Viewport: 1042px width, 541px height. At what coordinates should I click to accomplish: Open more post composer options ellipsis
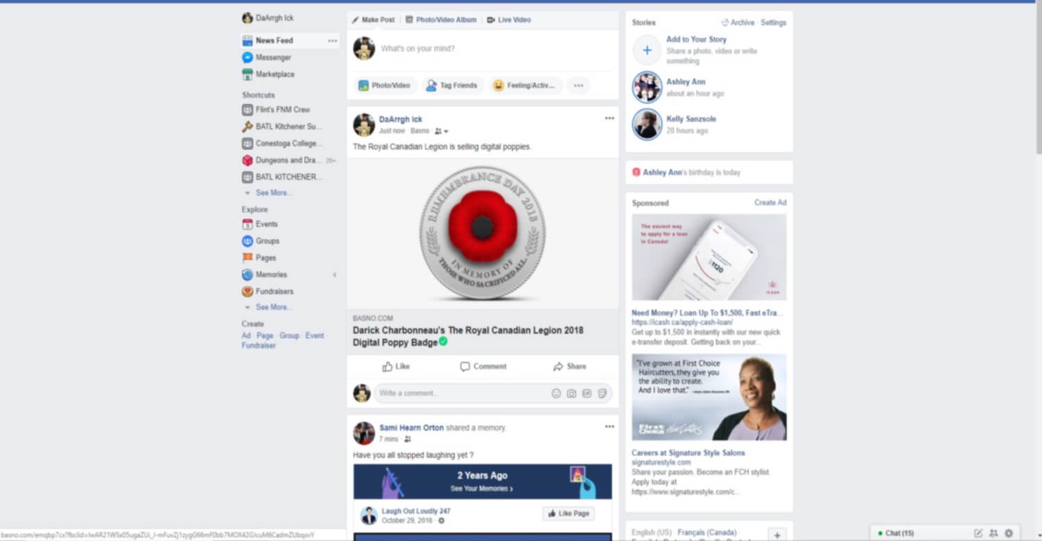[578, 85]
